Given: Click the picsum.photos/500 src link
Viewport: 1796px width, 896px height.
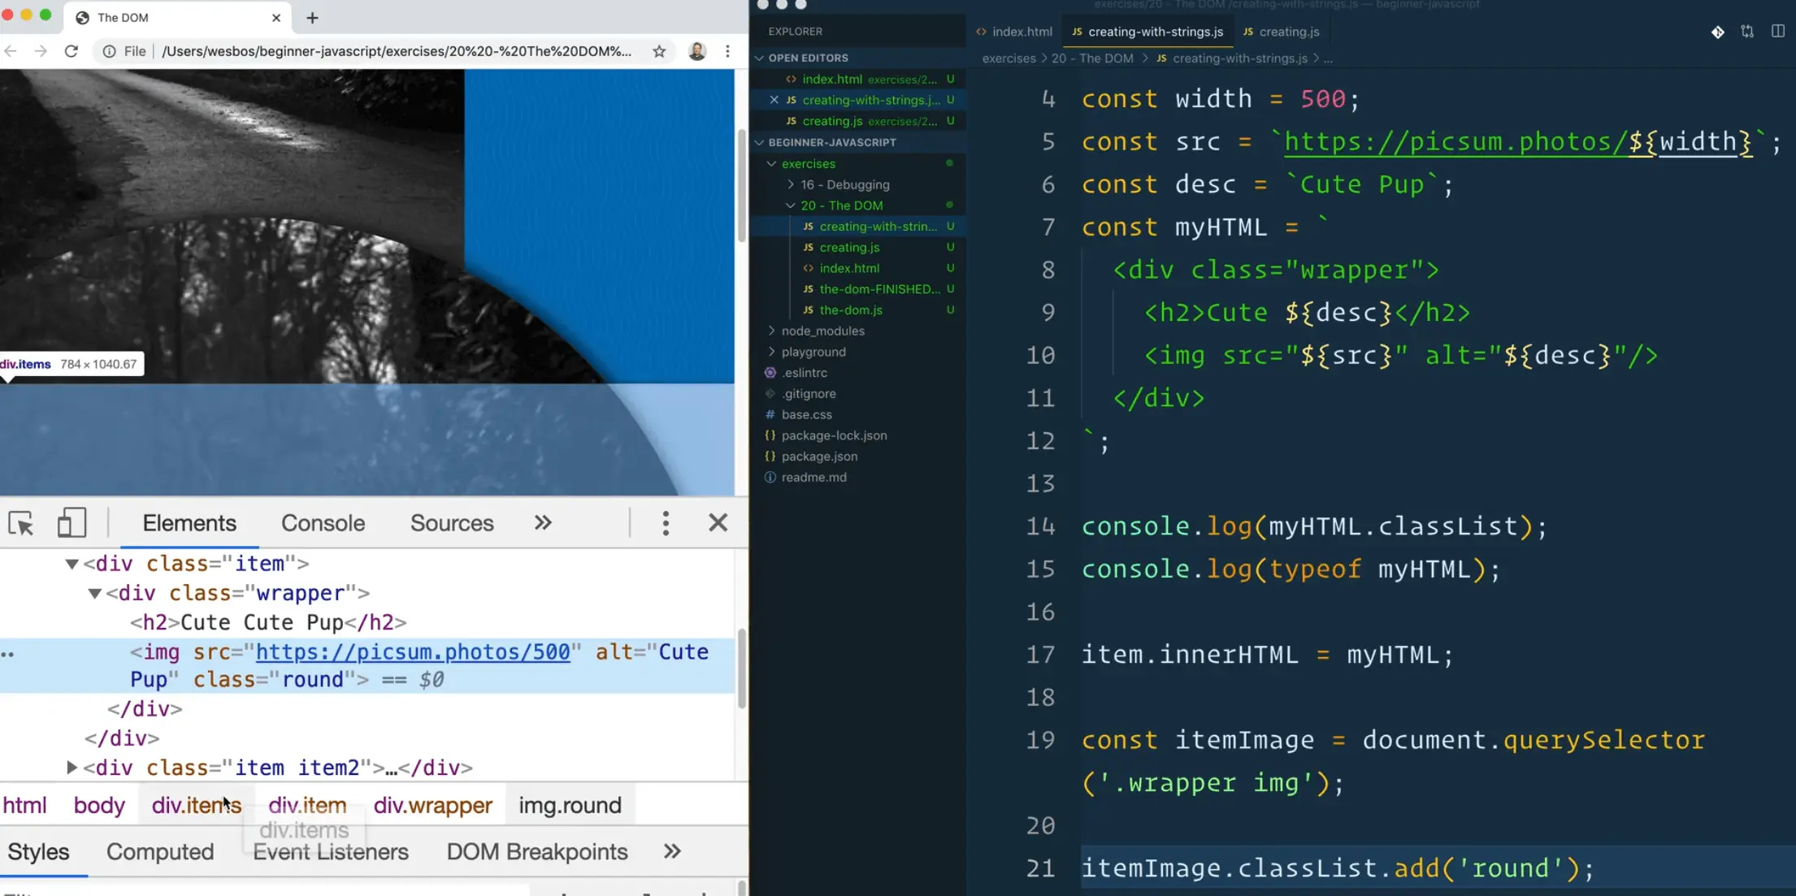Looking at the screenshot, I should point(413,652).
